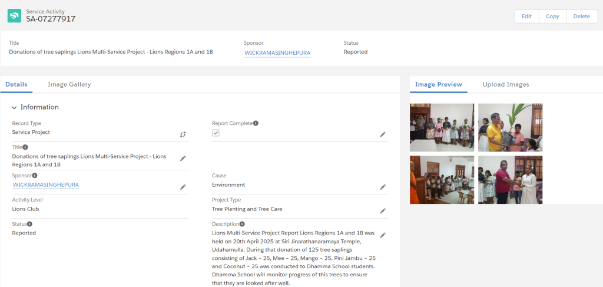Viewport: 603px width, 287px height.
Task: Click the Copy button
Action: 552,17
